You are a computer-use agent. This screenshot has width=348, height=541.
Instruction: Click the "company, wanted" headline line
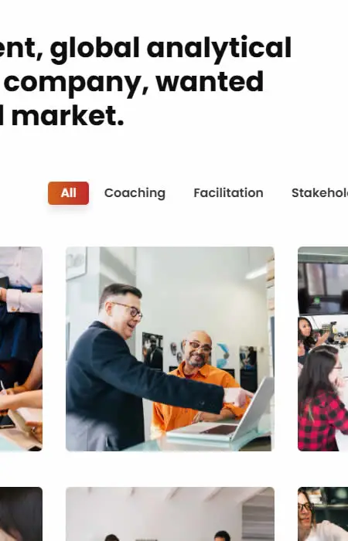[134, 83]
